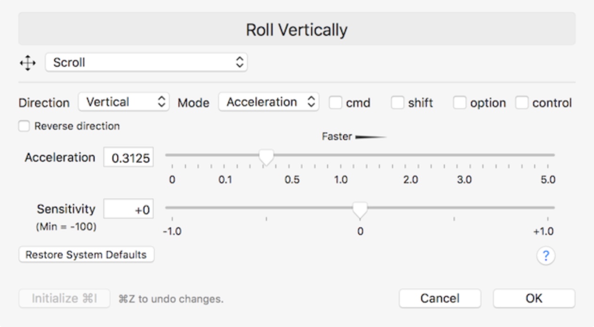Enable the cmd modifier checkbox
Screen dimensions: 594x327
click(336, 103)
